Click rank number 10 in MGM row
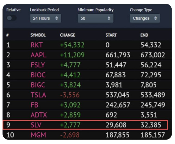Image resolution: width=175 pixels, height=144 pixels. [10, 135]
